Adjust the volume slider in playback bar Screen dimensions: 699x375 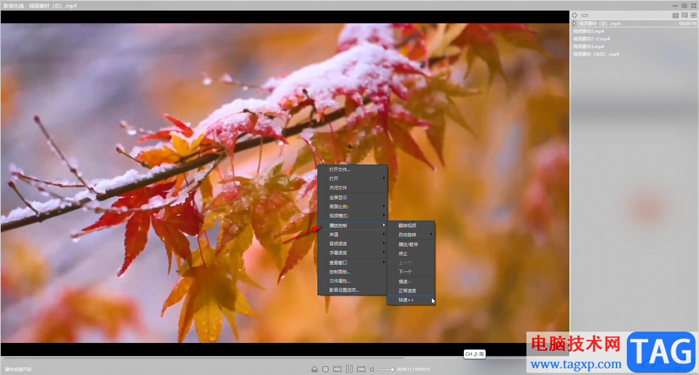386,370
